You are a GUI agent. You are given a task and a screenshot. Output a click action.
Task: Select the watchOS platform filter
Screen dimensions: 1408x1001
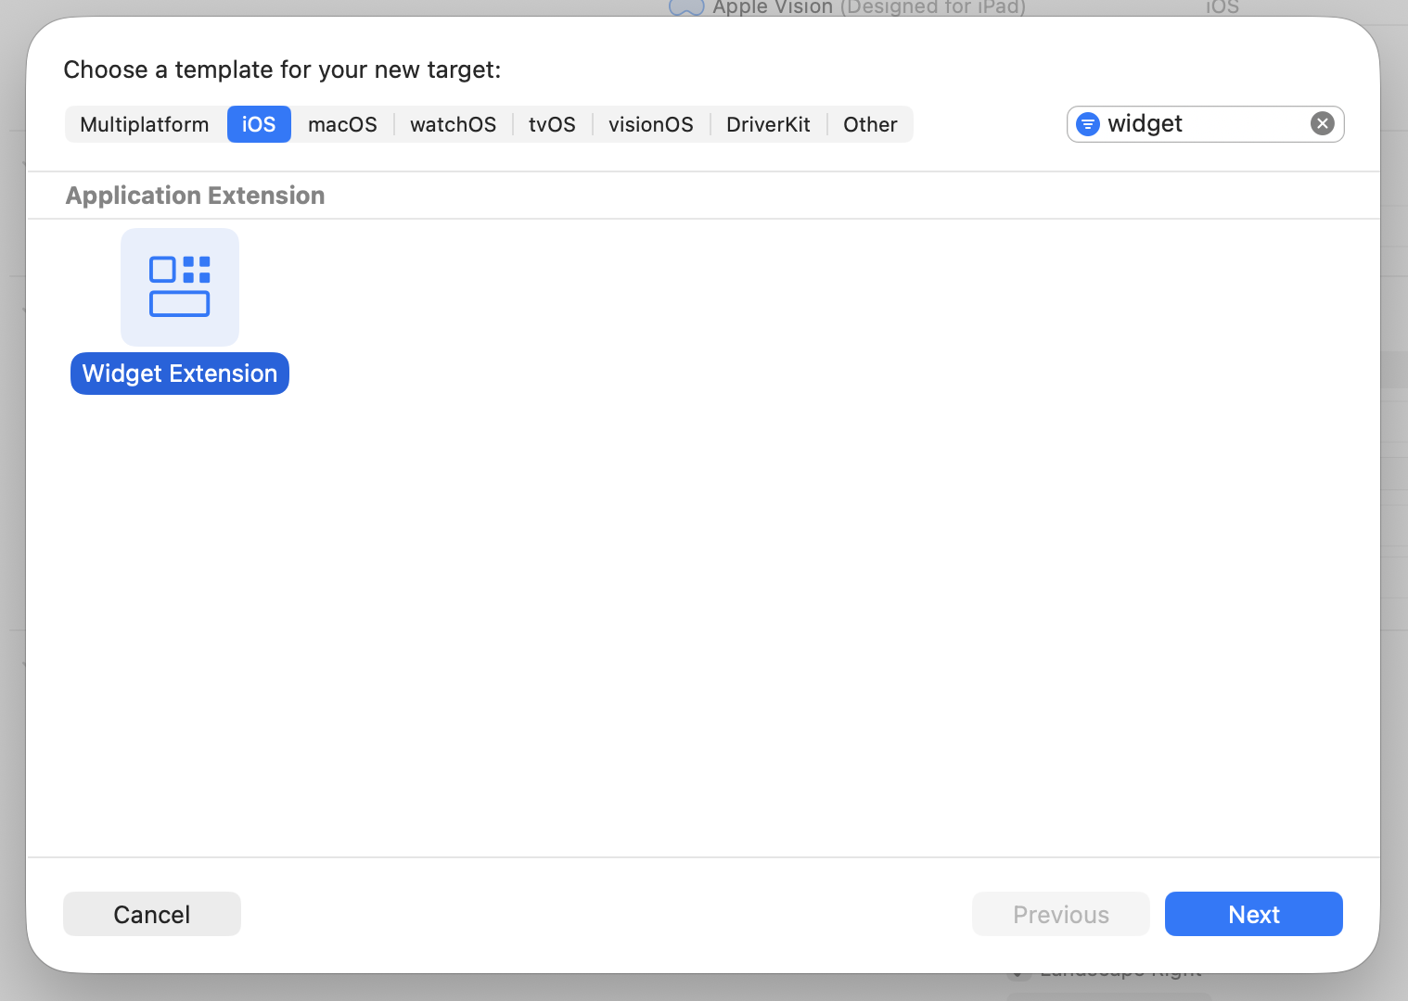coord(453,123)
